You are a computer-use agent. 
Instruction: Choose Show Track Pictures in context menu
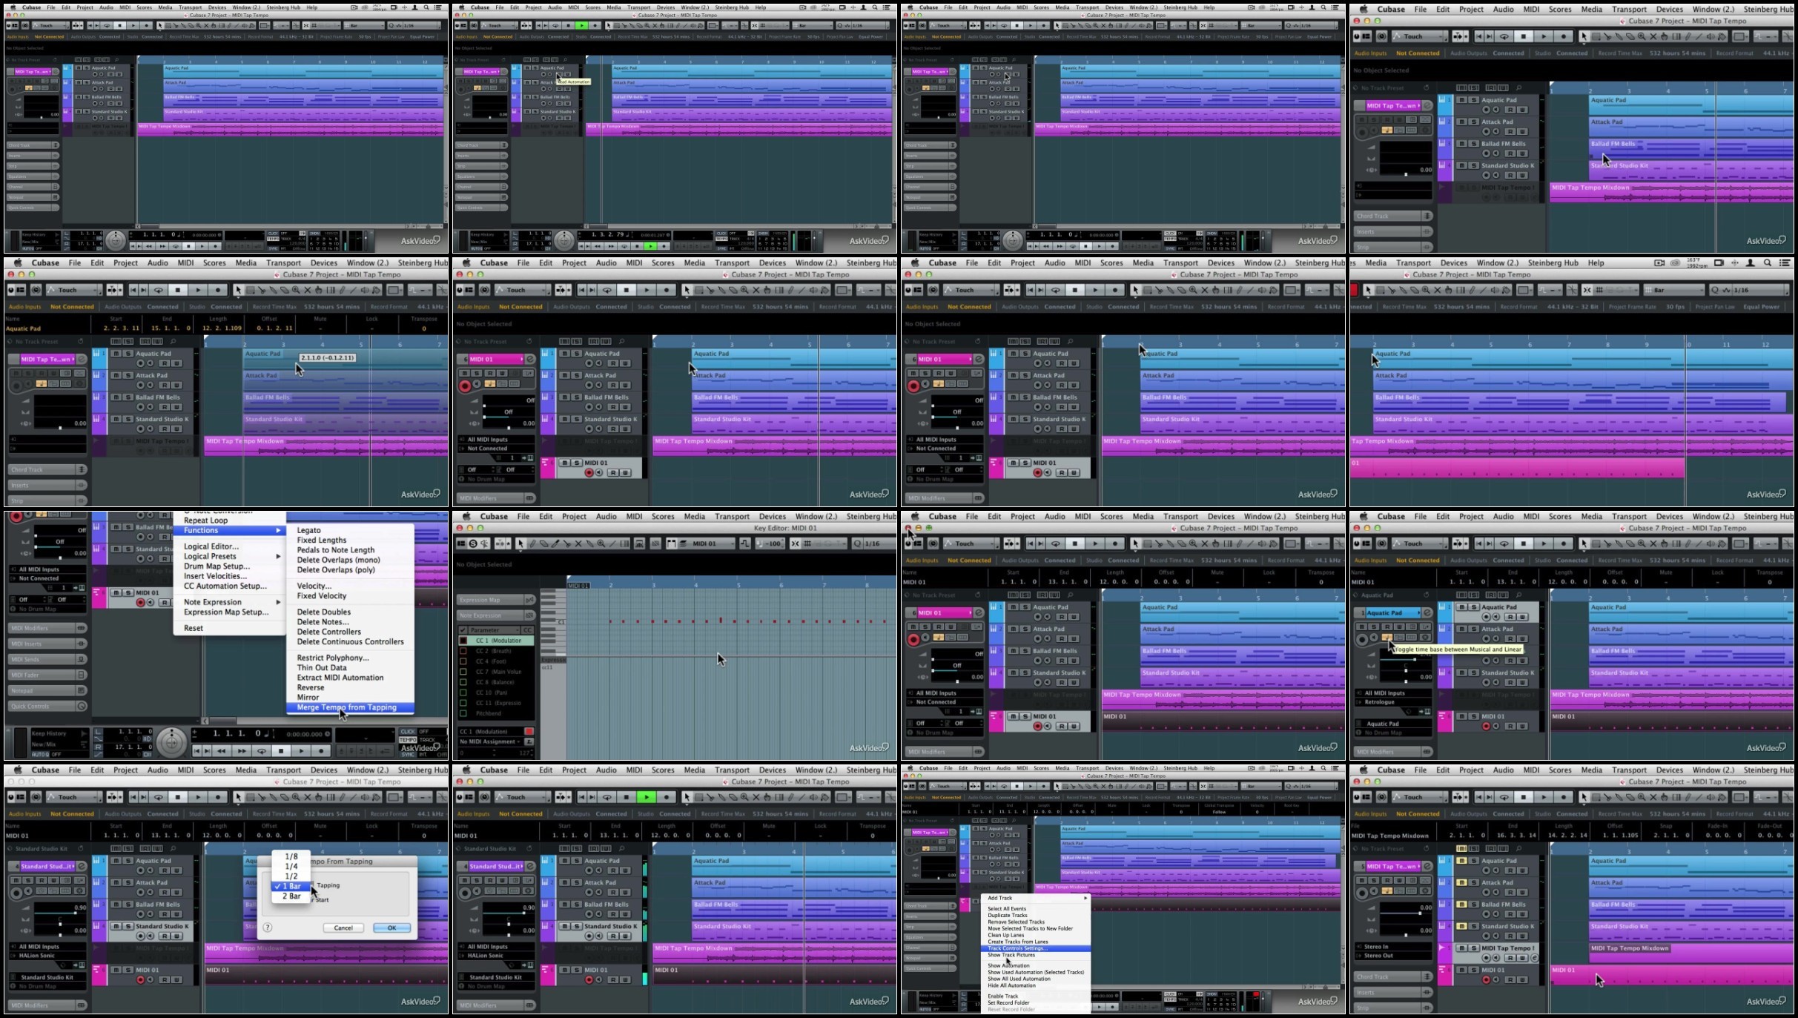coord(1036,955)
